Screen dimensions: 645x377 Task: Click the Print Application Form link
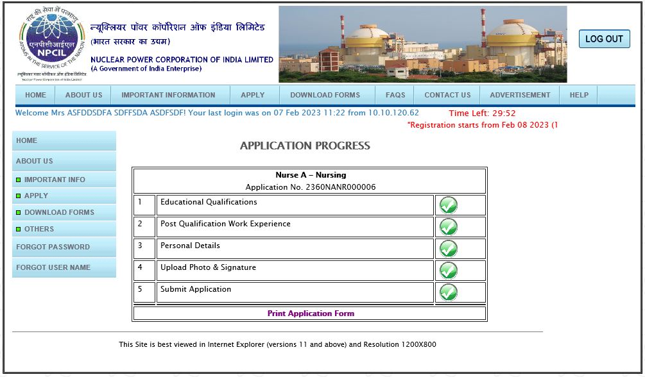311,314
